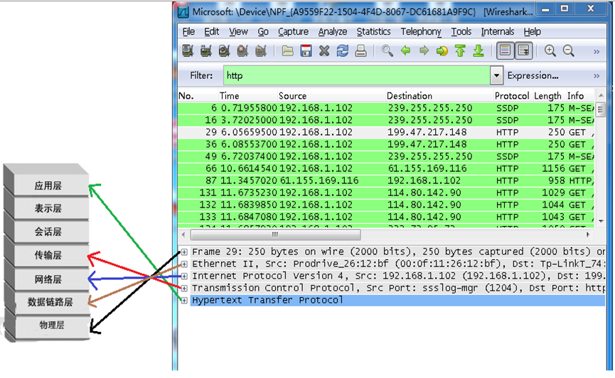Expand the Ethernet II details
Image resolution: width=615 pixels, height=378 pixels.
184,264
